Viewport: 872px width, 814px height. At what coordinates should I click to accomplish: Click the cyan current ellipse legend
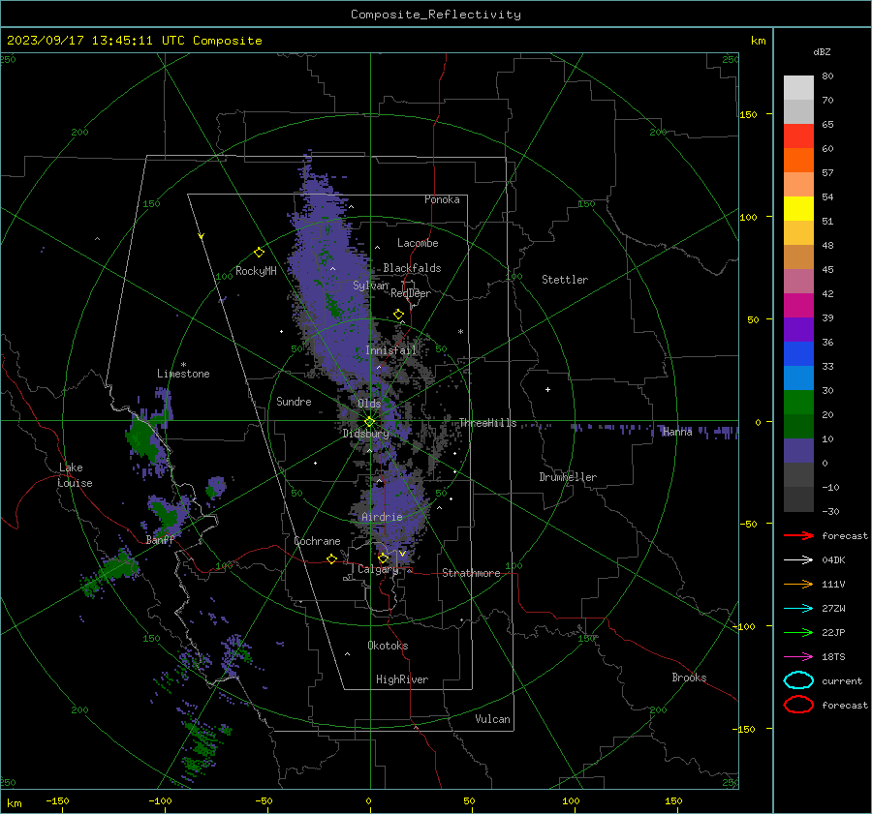tap(798, 680)
